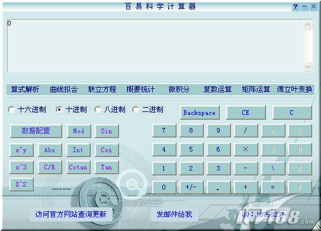Open the 算式解析 menu
The height and width of the screenshot is (231, 321).
[25, 89]
